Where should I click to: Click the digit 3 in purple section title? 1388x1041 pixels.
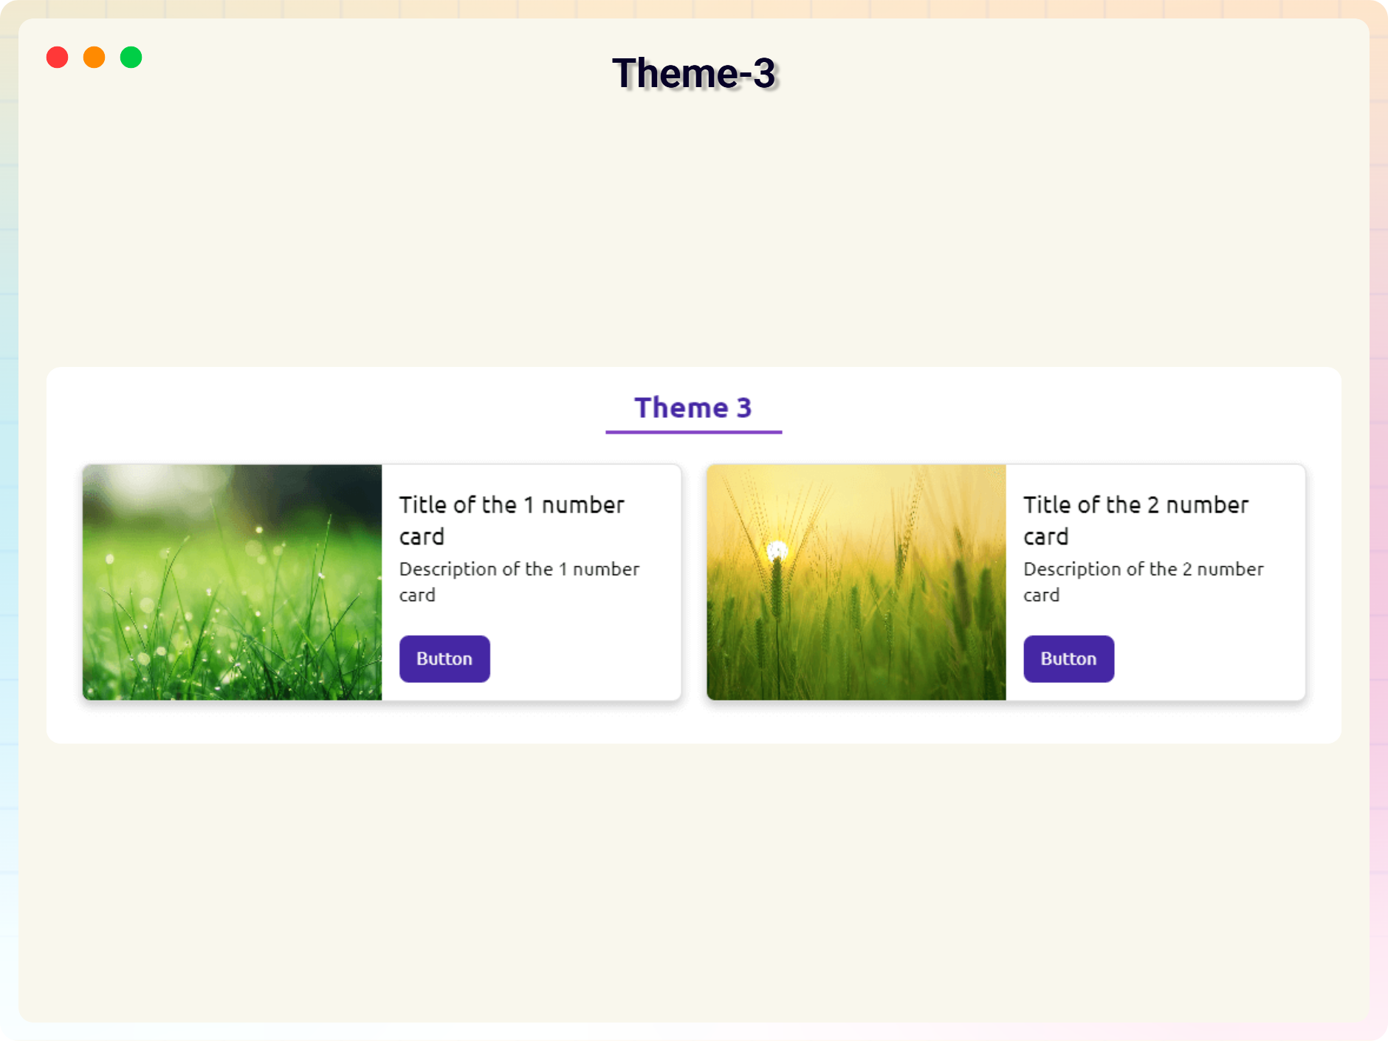point(744,408)
